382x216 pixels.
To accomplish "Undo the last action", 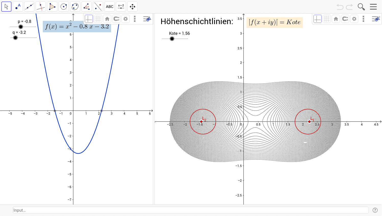I will coord(340,7).
